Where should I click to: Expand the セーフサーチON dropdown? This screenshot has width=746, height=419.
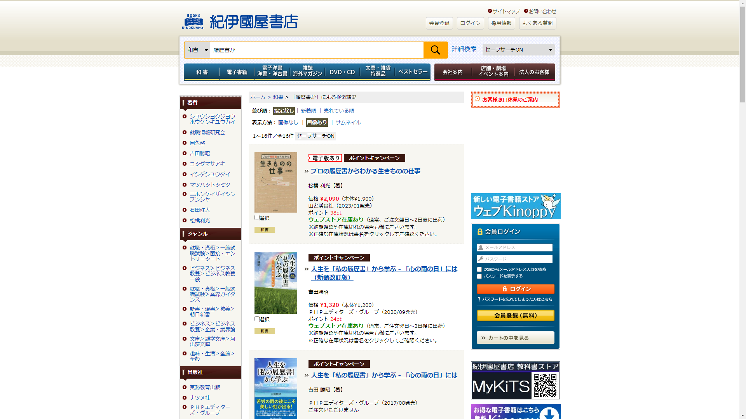[518, 50]
